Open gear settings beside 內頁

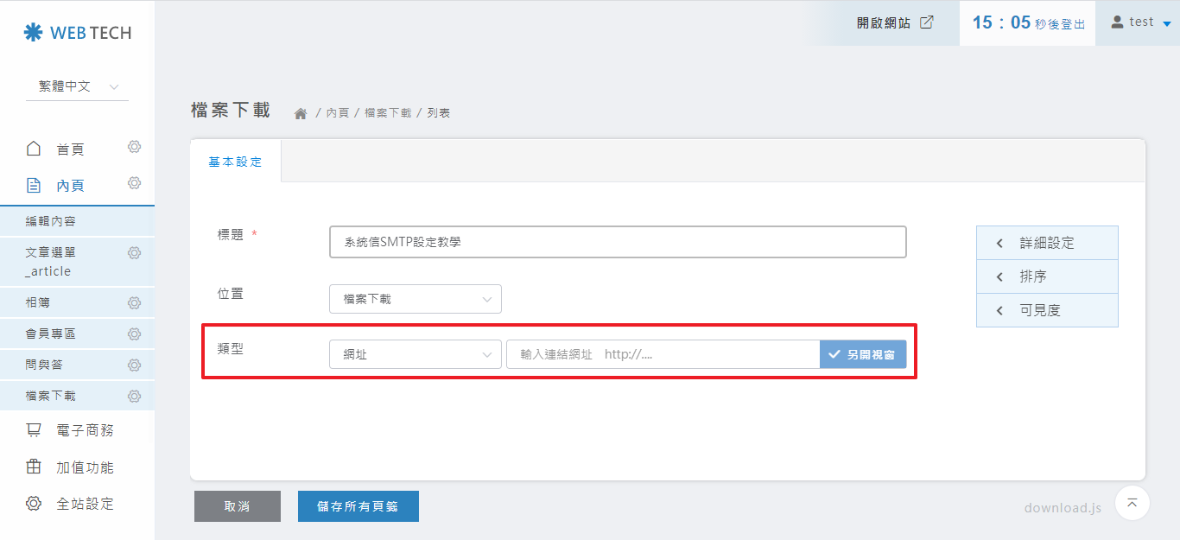pos(134,183)
